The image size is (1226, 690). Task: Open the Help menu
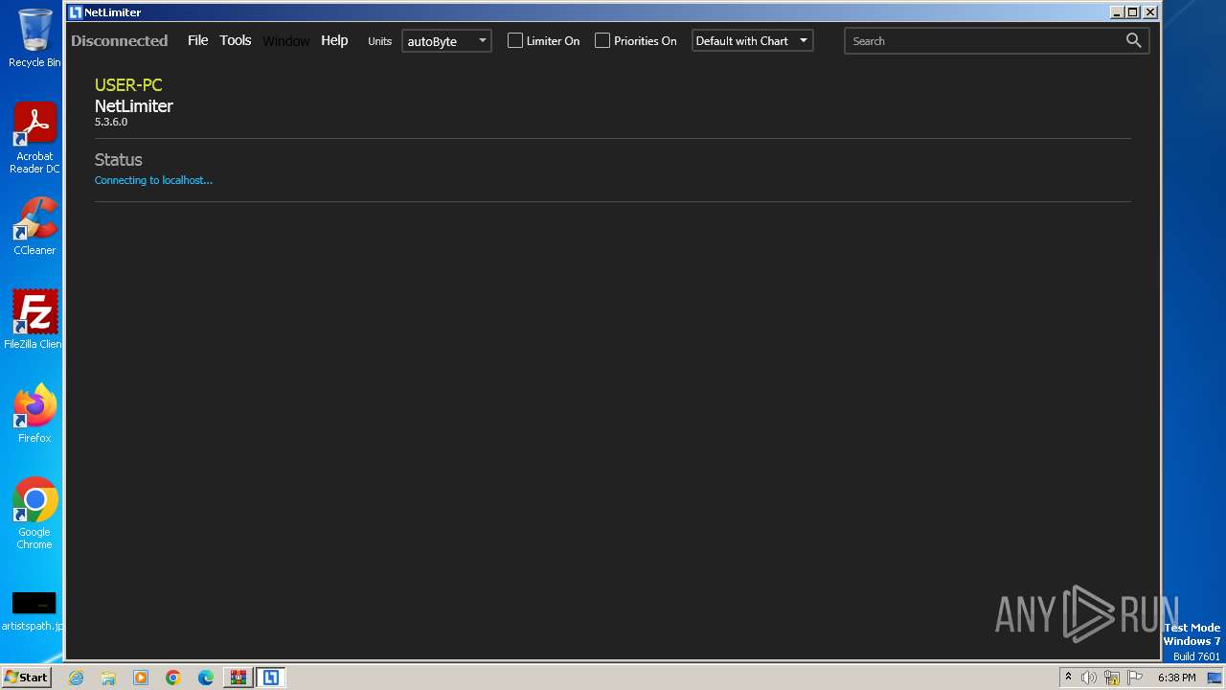pyautogui.click(x=334, y=40)
